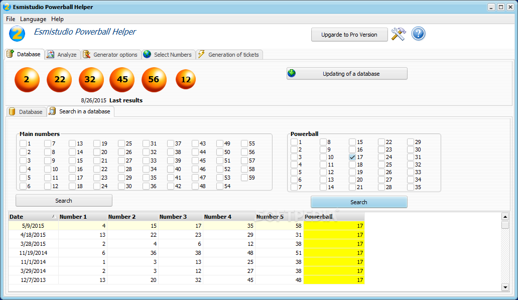The image size is (518, 300).
Task: Open the Generator options tab
Action: (x=111, y=55)
